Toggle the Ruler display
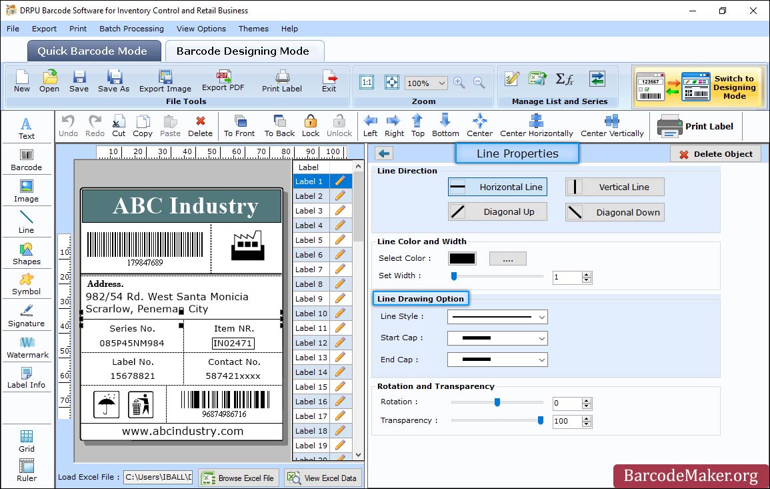770x489 pixels. 27,470
